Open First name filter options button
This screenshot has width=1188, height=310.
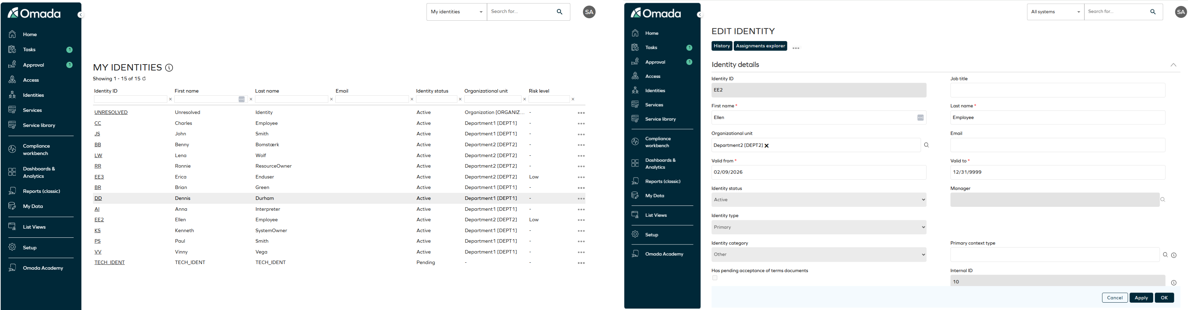[x=242, y=100]
